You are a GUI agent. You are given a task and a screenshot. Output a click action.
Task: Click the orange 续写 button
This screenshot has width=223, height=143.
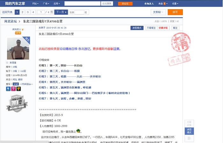175,12
